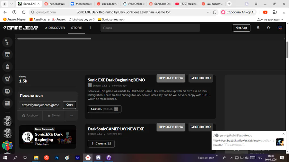Download DarkSonicGAMEPLAY NEW EXE

tap(101, 144)
